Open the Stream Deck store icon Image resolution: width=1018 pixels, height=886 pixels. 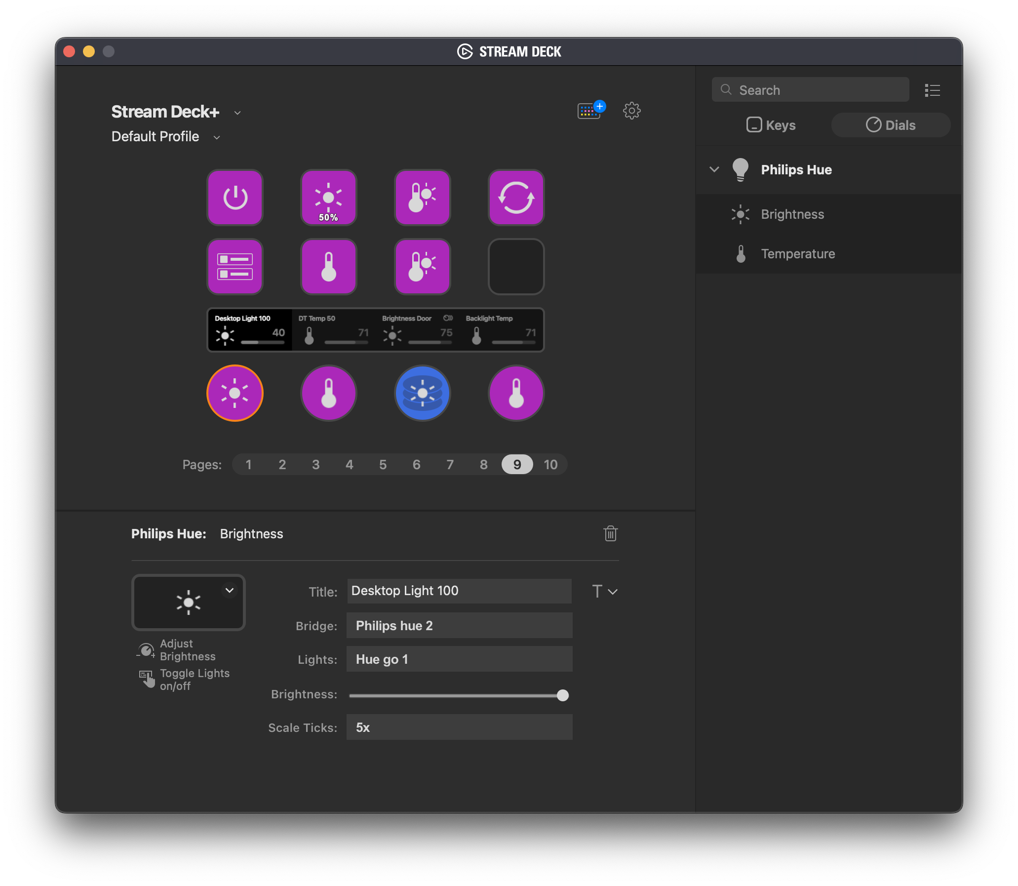(x=590, y=110)
